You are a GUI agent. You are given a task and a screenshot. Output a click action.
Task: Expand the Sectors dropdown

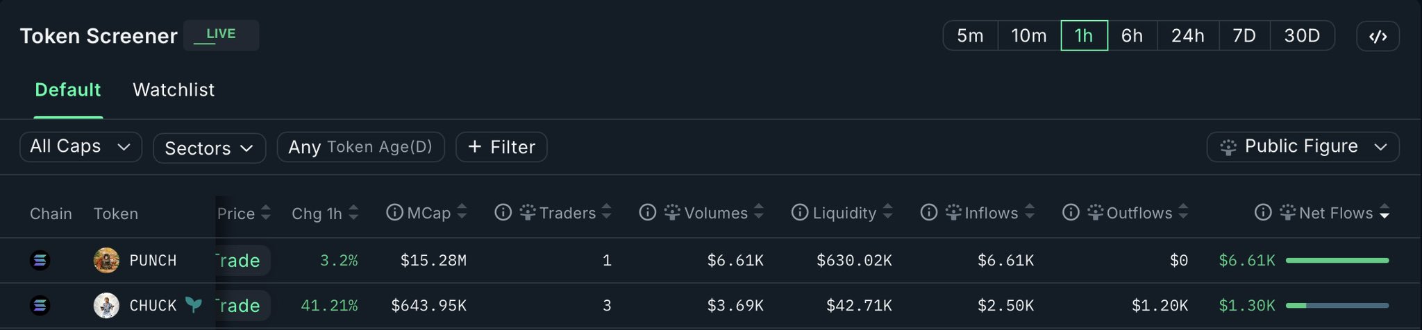point(209,148)
